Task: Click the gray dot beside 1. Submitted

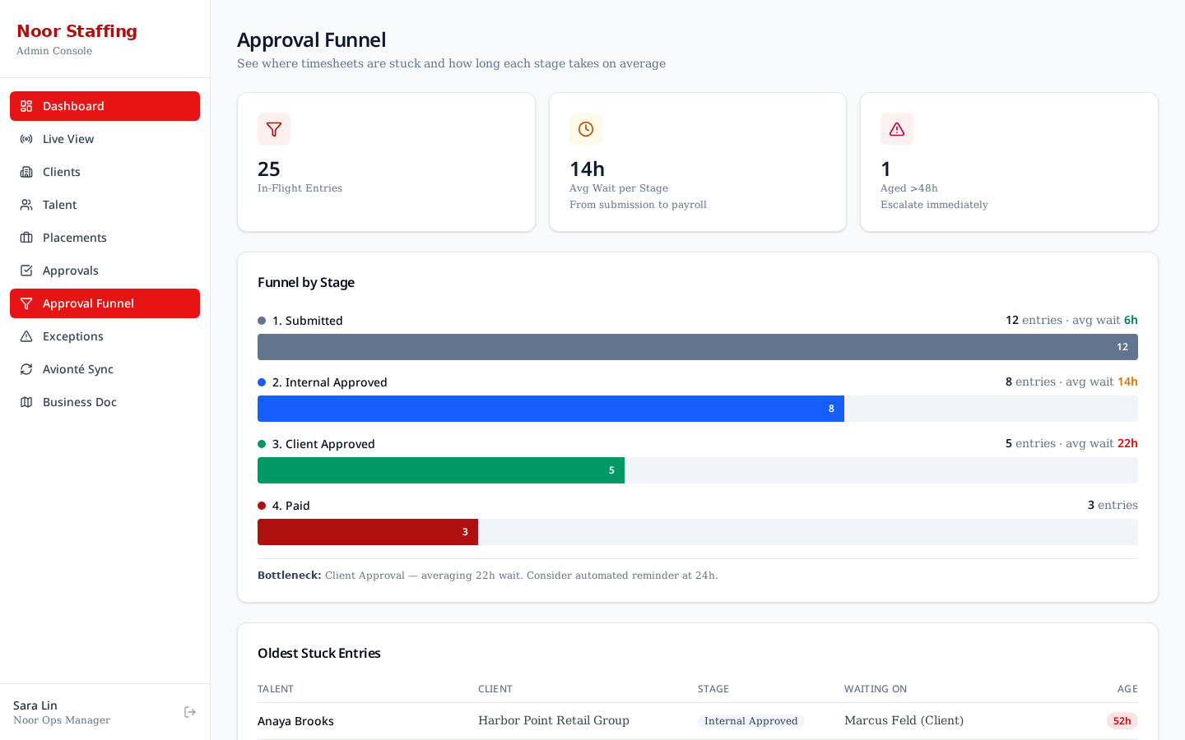Action: [x=262, y=321]
